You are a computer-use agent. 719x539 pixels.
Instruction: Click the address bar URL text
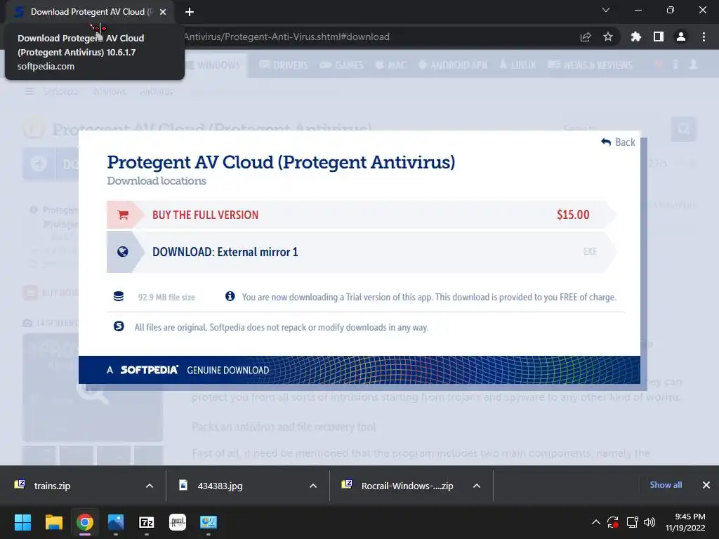[x=286, y=37]
